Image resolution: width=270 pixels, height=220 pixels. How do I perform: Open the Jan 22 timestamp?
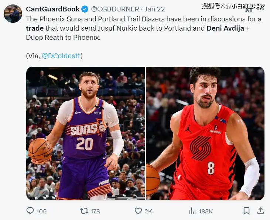(x=155, y=9)
